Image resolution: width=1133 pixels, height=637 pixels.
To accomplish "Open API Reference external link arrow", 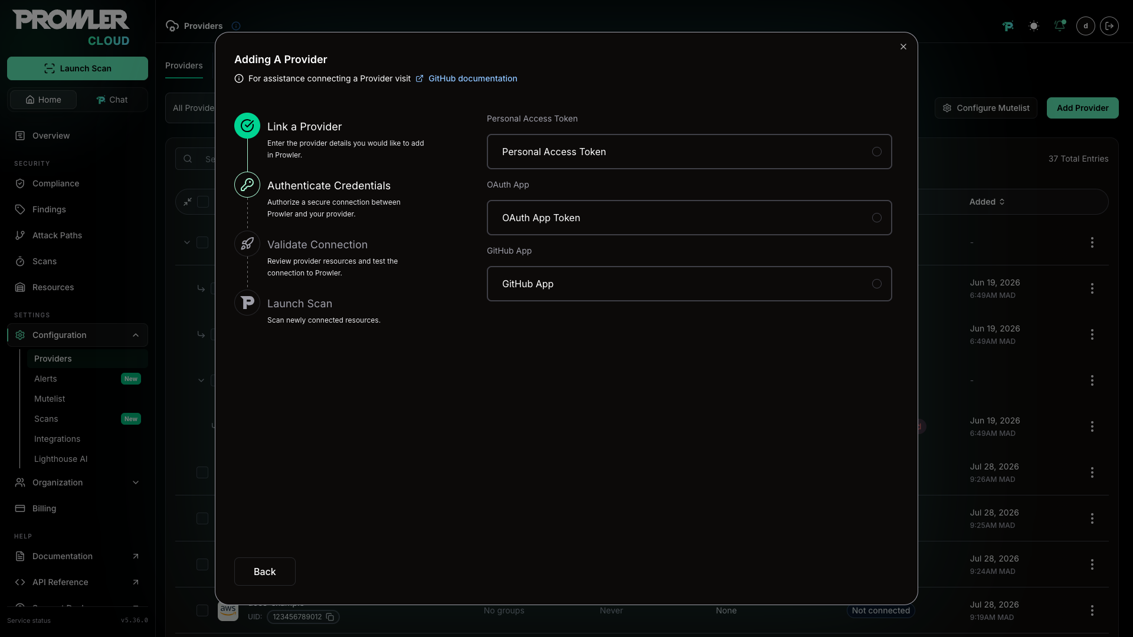I will tap(136, 582).
